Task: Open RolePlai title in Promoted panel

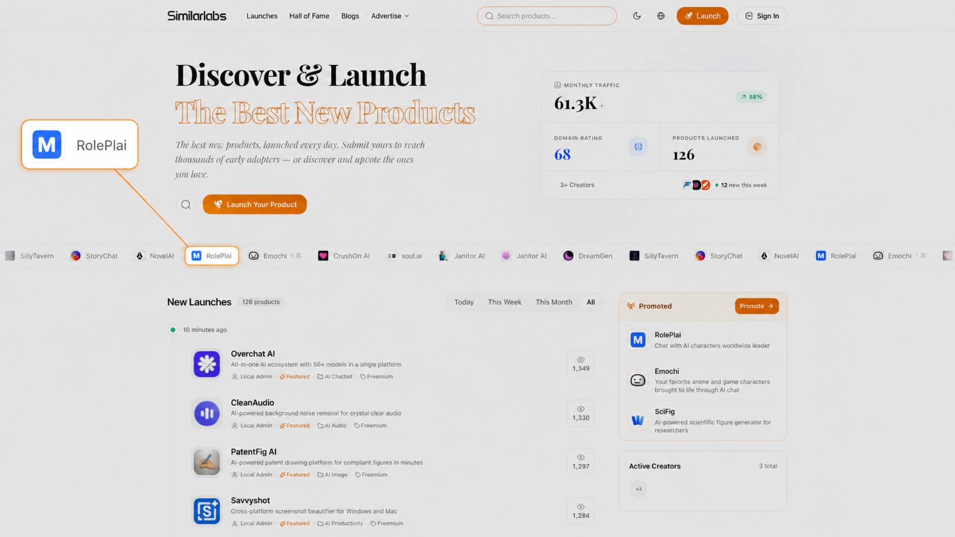Action: (668, 335)
